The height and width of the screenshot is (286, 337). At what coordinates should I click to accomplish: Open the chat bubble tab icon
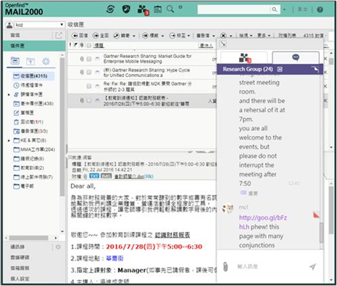pos(295,57)
